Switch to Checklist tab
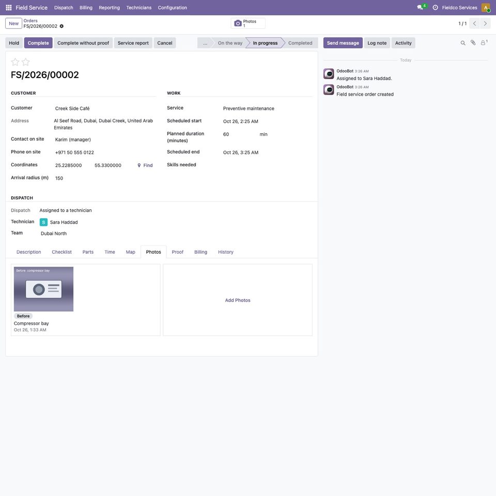This screenshot has height=496, width=496. 61,252
